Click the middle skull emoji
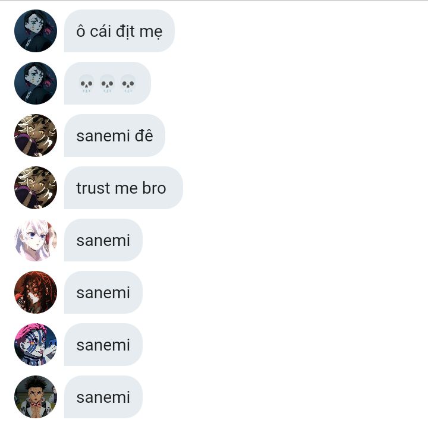Viewport: 428px width, 426px height. pos(107,84)
